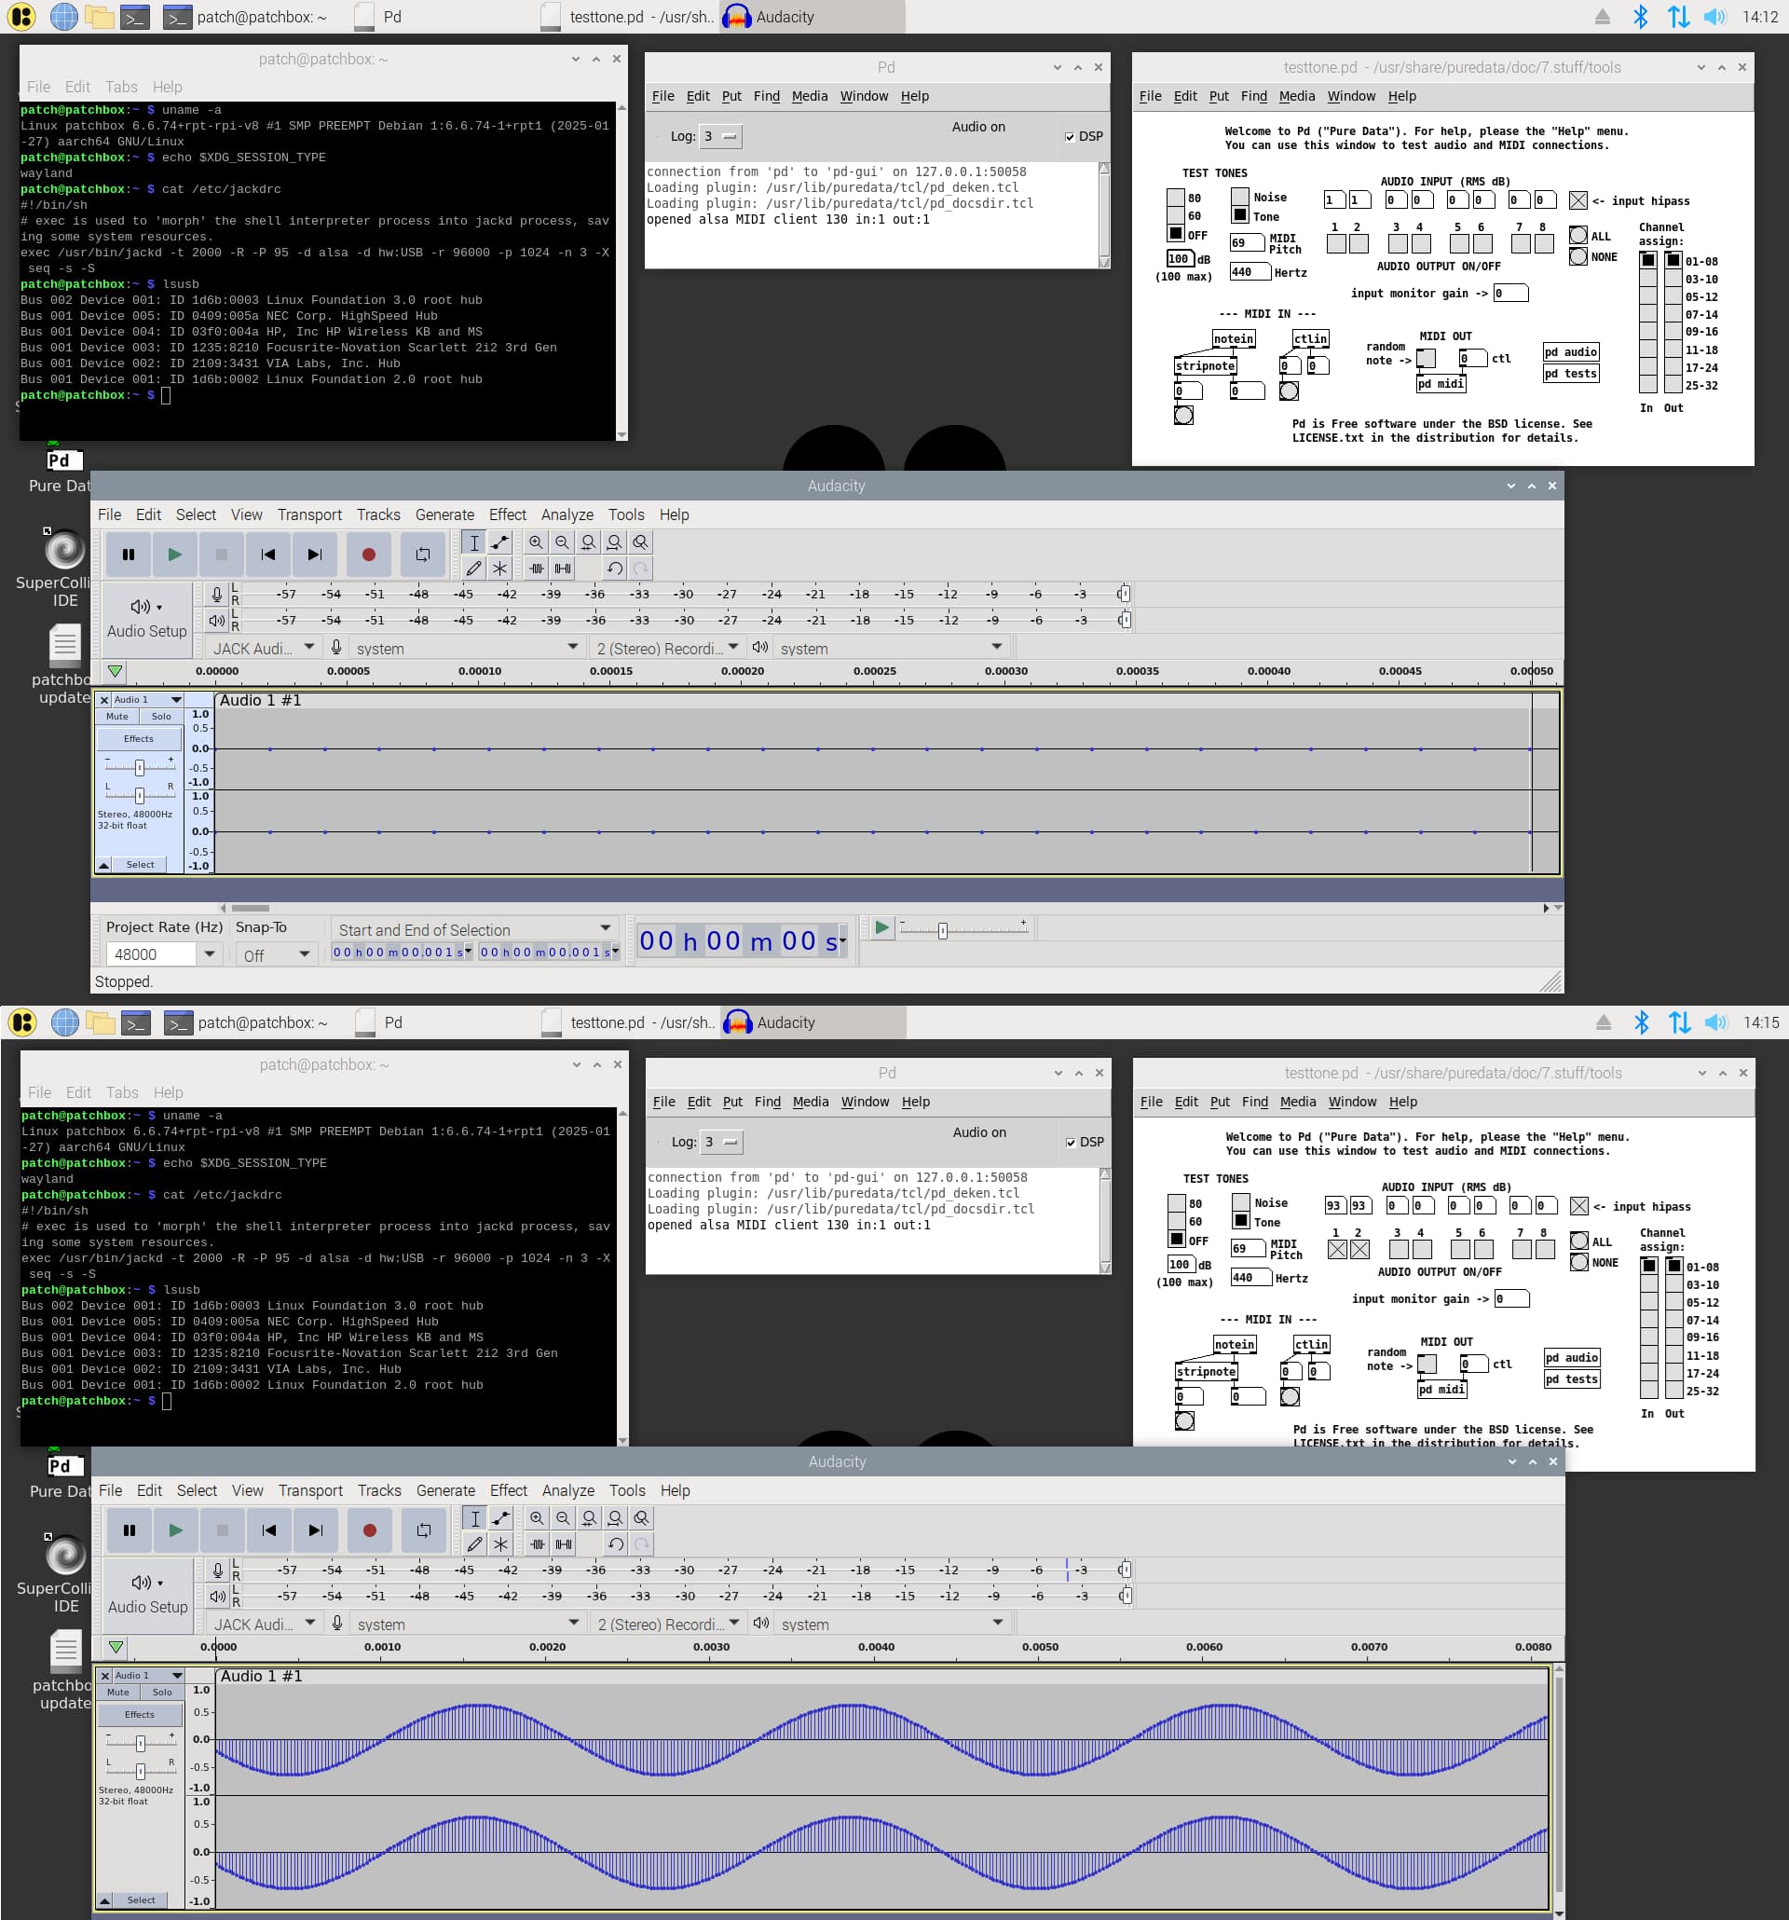Screen dimensions: 1789x1920
Task: Open Snap-To Off dropdown
Action: (276, 954)
